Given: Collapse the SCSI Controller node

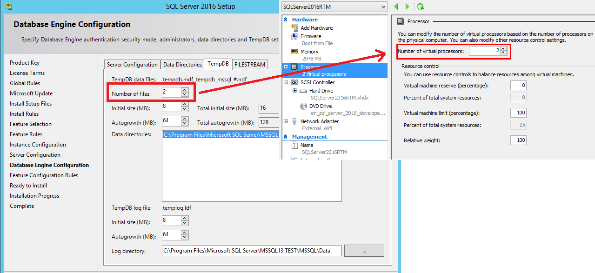Looking at the screenshot, I should pyautogui.click(x=286, y=82).
